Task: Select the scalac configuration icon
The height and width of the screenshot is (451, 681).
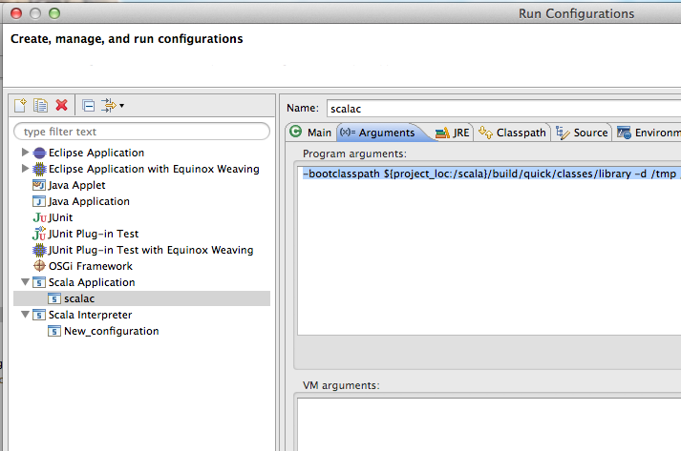Action: pos(54,298)
